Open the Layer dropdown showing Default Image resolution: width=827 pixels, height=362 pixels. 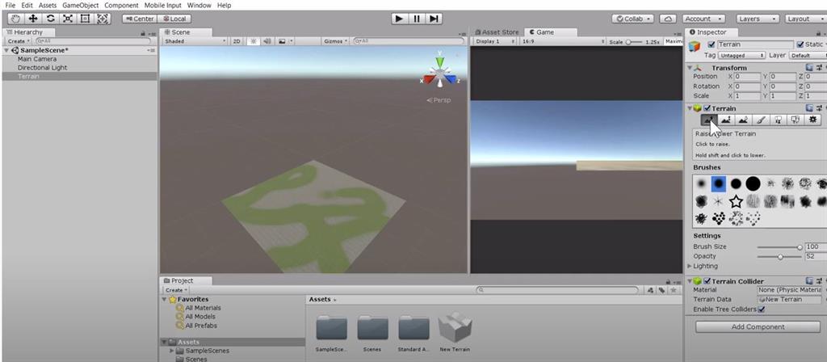[808, 56]
